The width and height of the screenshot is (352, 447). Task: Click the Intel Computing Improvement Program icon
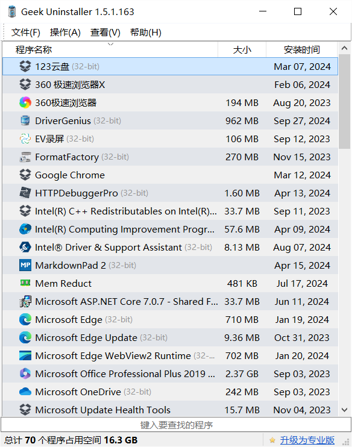(x=25, y=229)
